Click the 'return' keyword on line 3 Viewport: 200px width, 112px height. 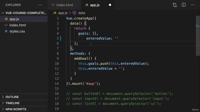pos(80,28)
